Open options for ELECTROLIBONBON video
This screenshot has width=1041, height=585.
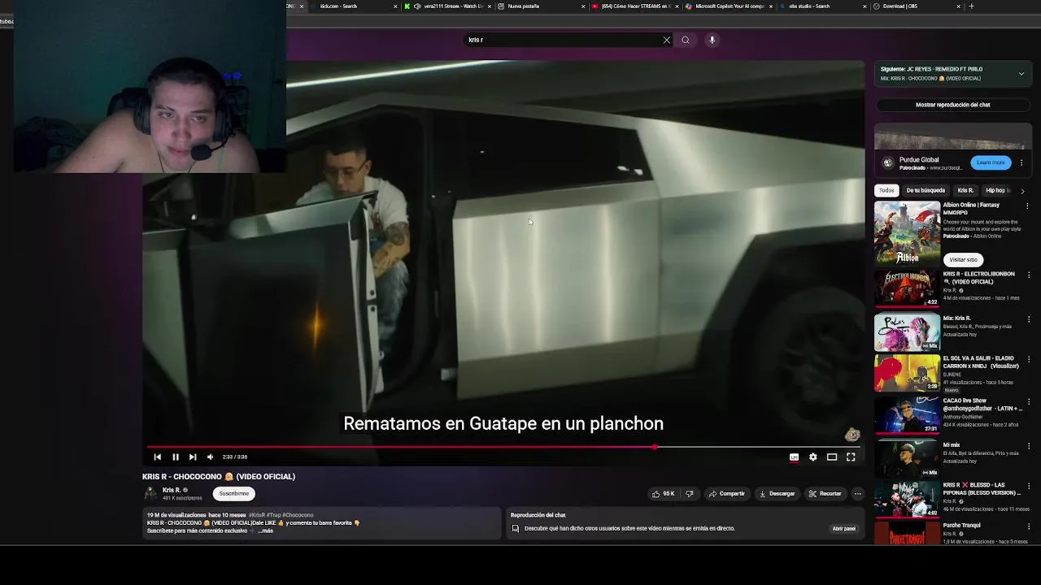click(x=1028, y=275)
